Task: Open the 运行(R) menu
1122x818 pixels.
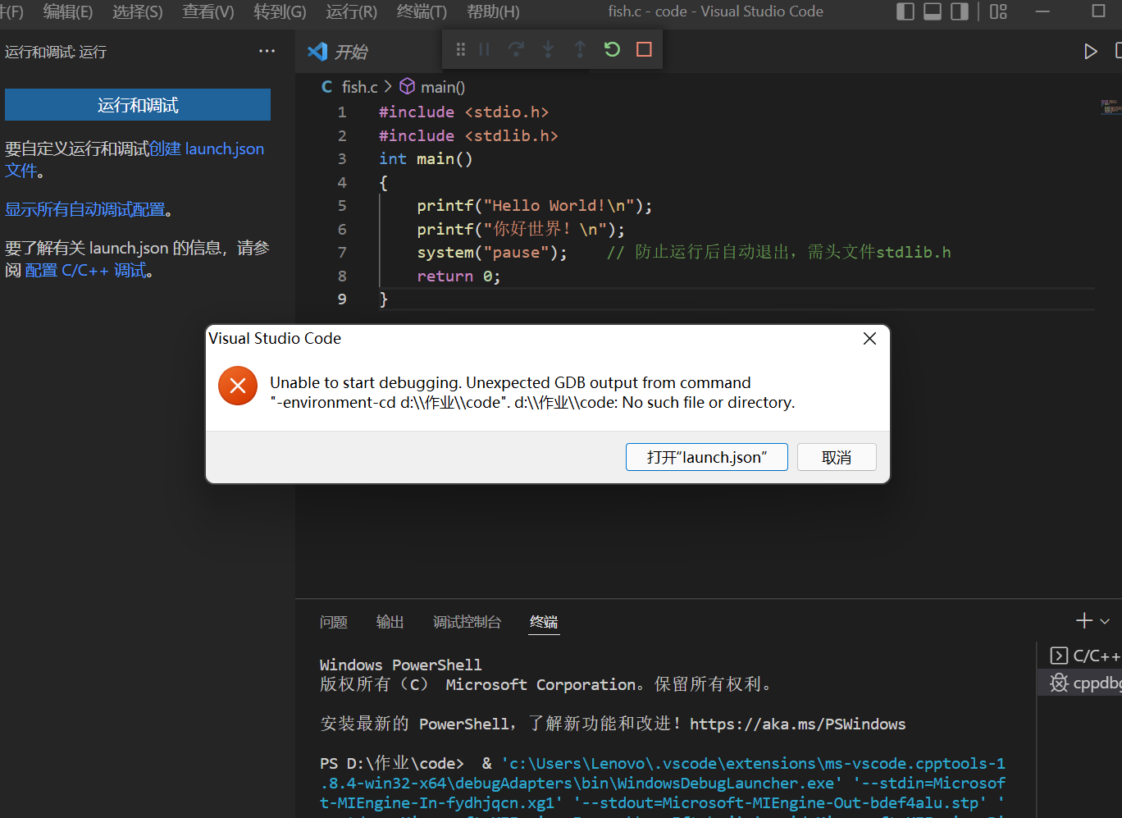Action: 351,11
